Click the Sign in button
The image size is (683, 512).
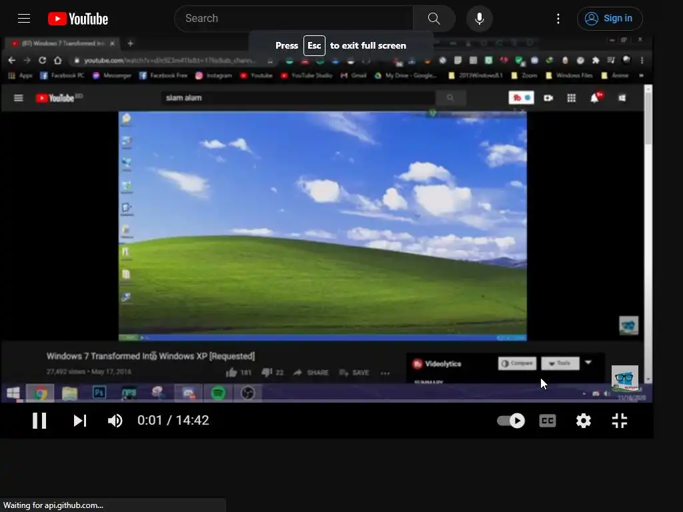pos(610,18)
